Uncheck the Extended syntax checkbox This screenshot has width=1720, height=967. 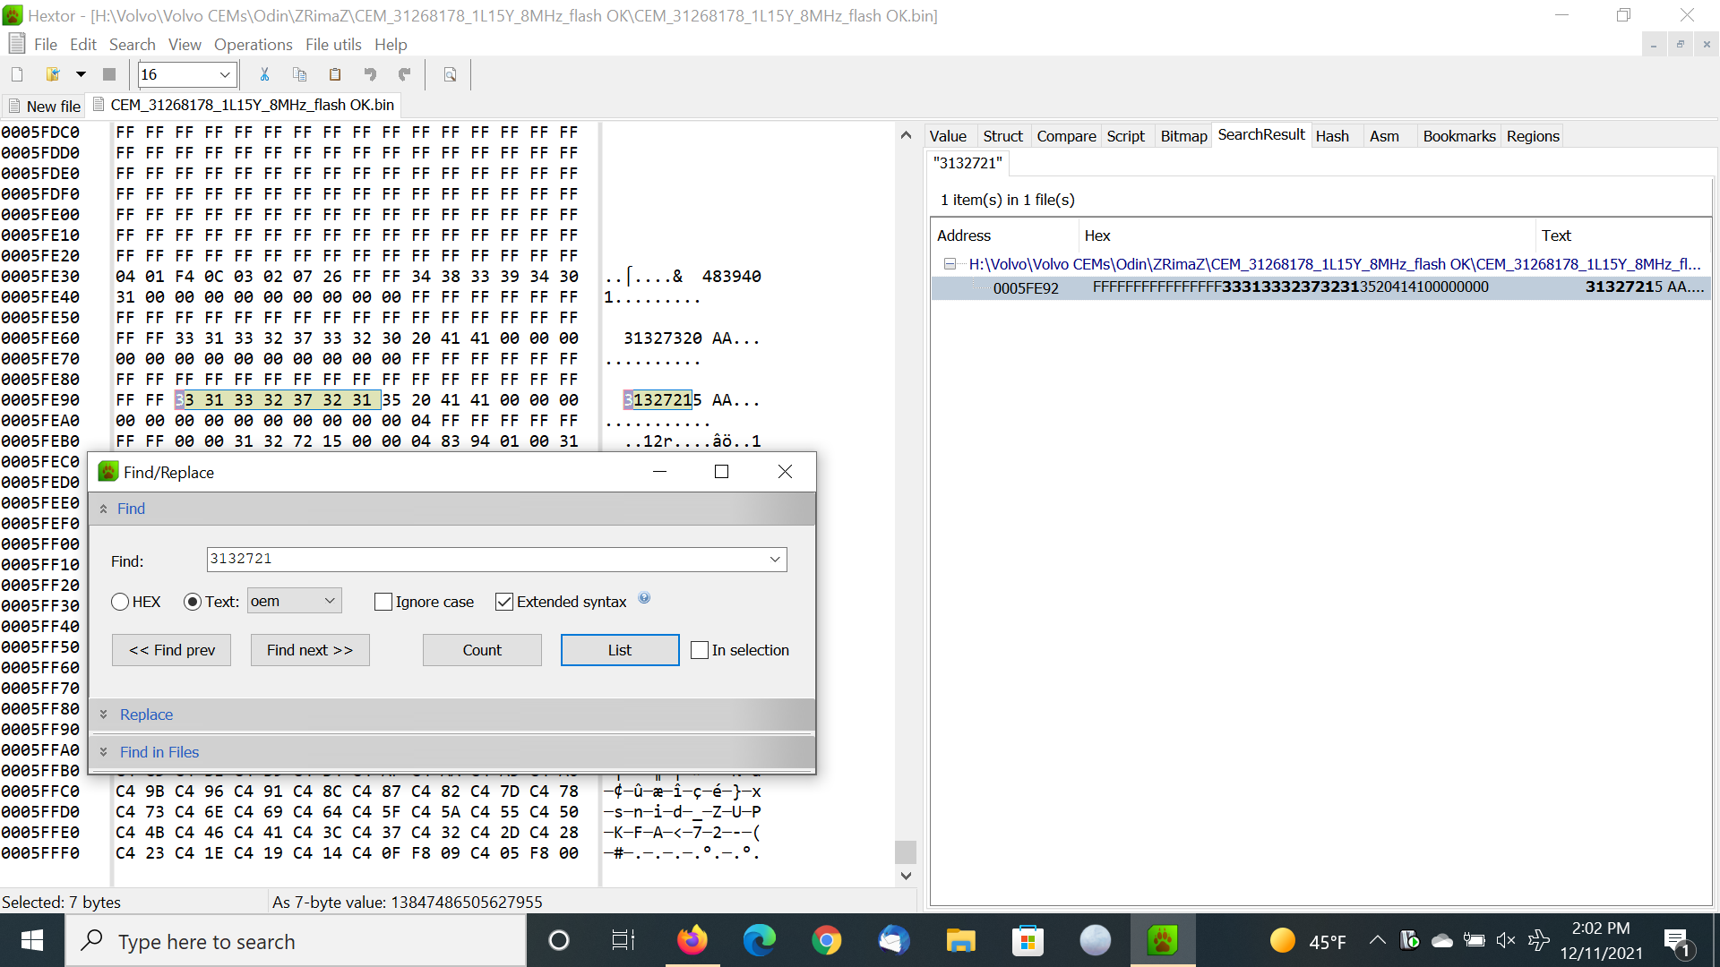[x=504, y=602]
